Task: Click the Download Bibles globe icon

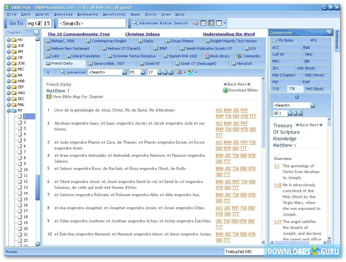Action: [x=225, y=90]
